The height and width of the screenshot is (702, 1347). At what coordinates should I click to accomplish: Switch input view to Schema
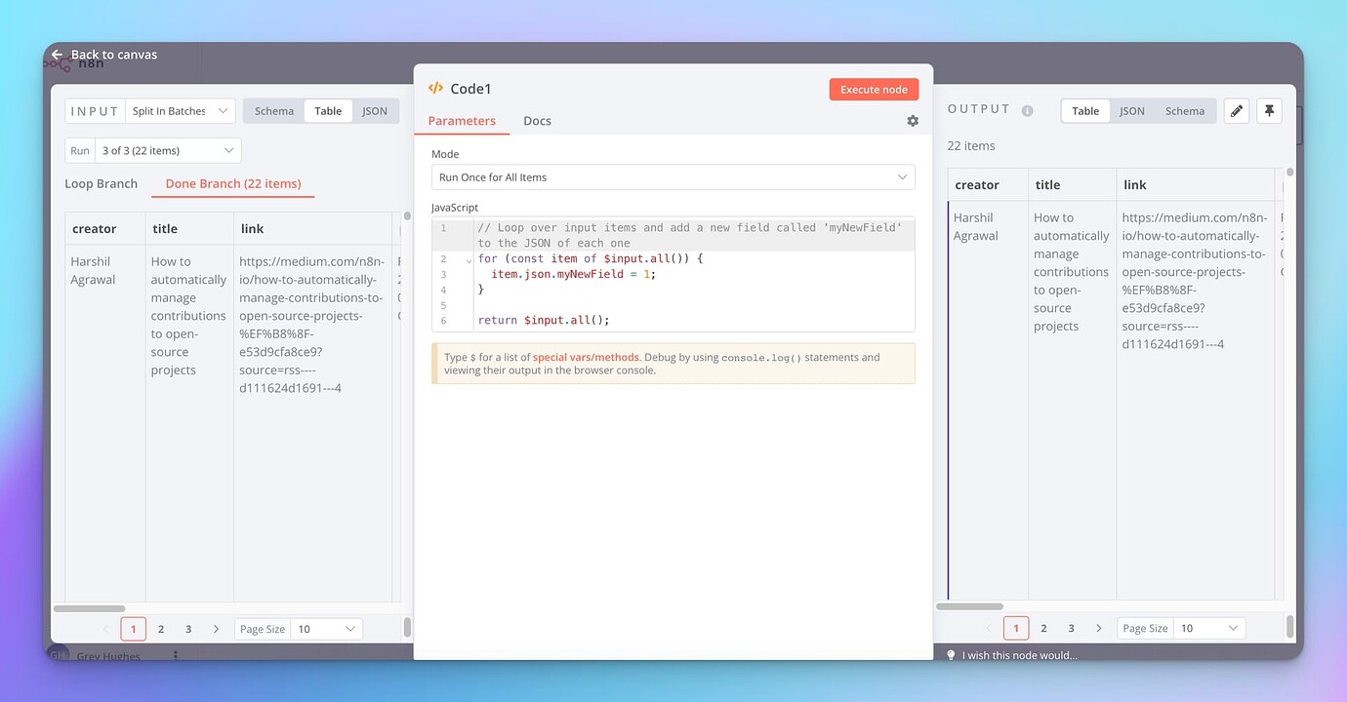click(274, 111)
